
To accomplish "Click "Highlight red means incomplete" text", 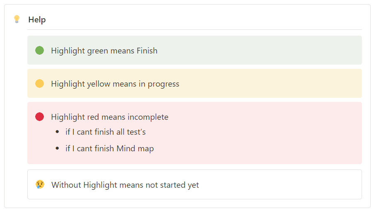I will click(110, 117).
